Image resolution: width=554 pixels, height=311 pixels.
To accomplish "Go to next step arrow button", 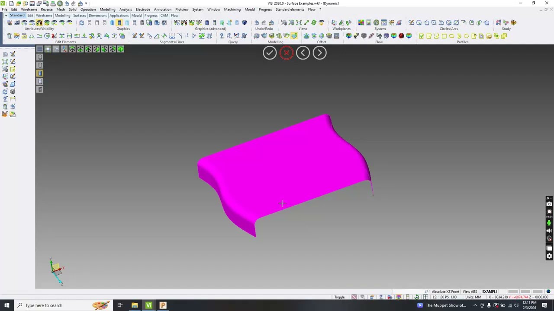I will [x=319, y=53].
